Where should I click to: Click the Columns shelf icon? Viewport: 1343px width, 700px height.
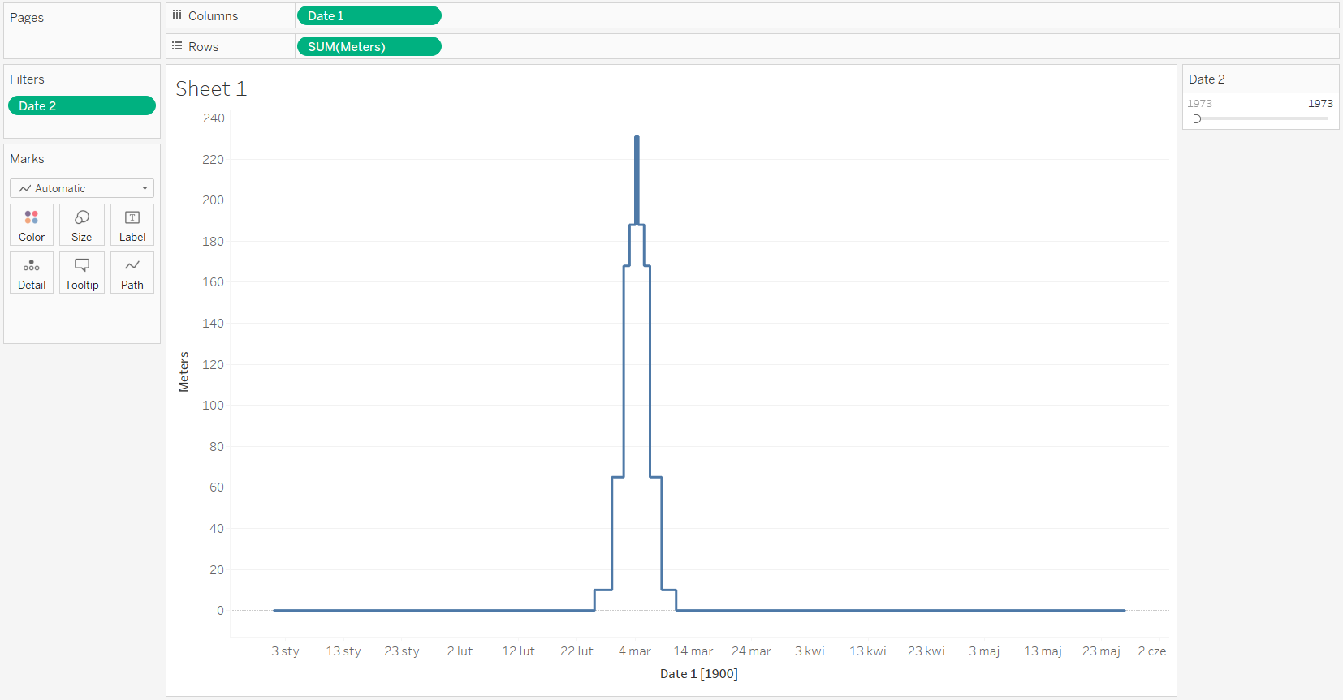(177, 15)
